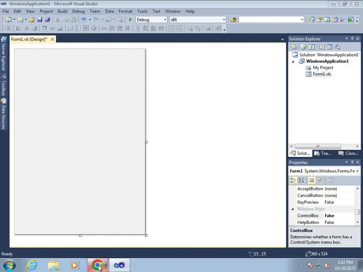Collapse the Window Style property category
The height and width of the screenshot is (272, 363).
click(x=292, y=209)
